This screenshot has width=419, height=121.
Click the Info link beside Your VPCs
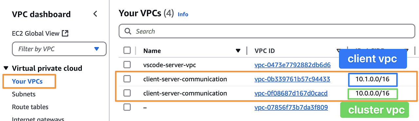click(183, 14)
